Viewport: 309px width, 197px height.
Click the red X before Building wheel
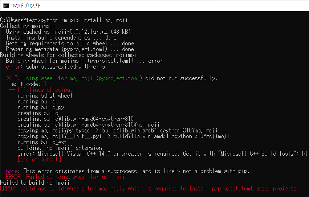point(9,78)
